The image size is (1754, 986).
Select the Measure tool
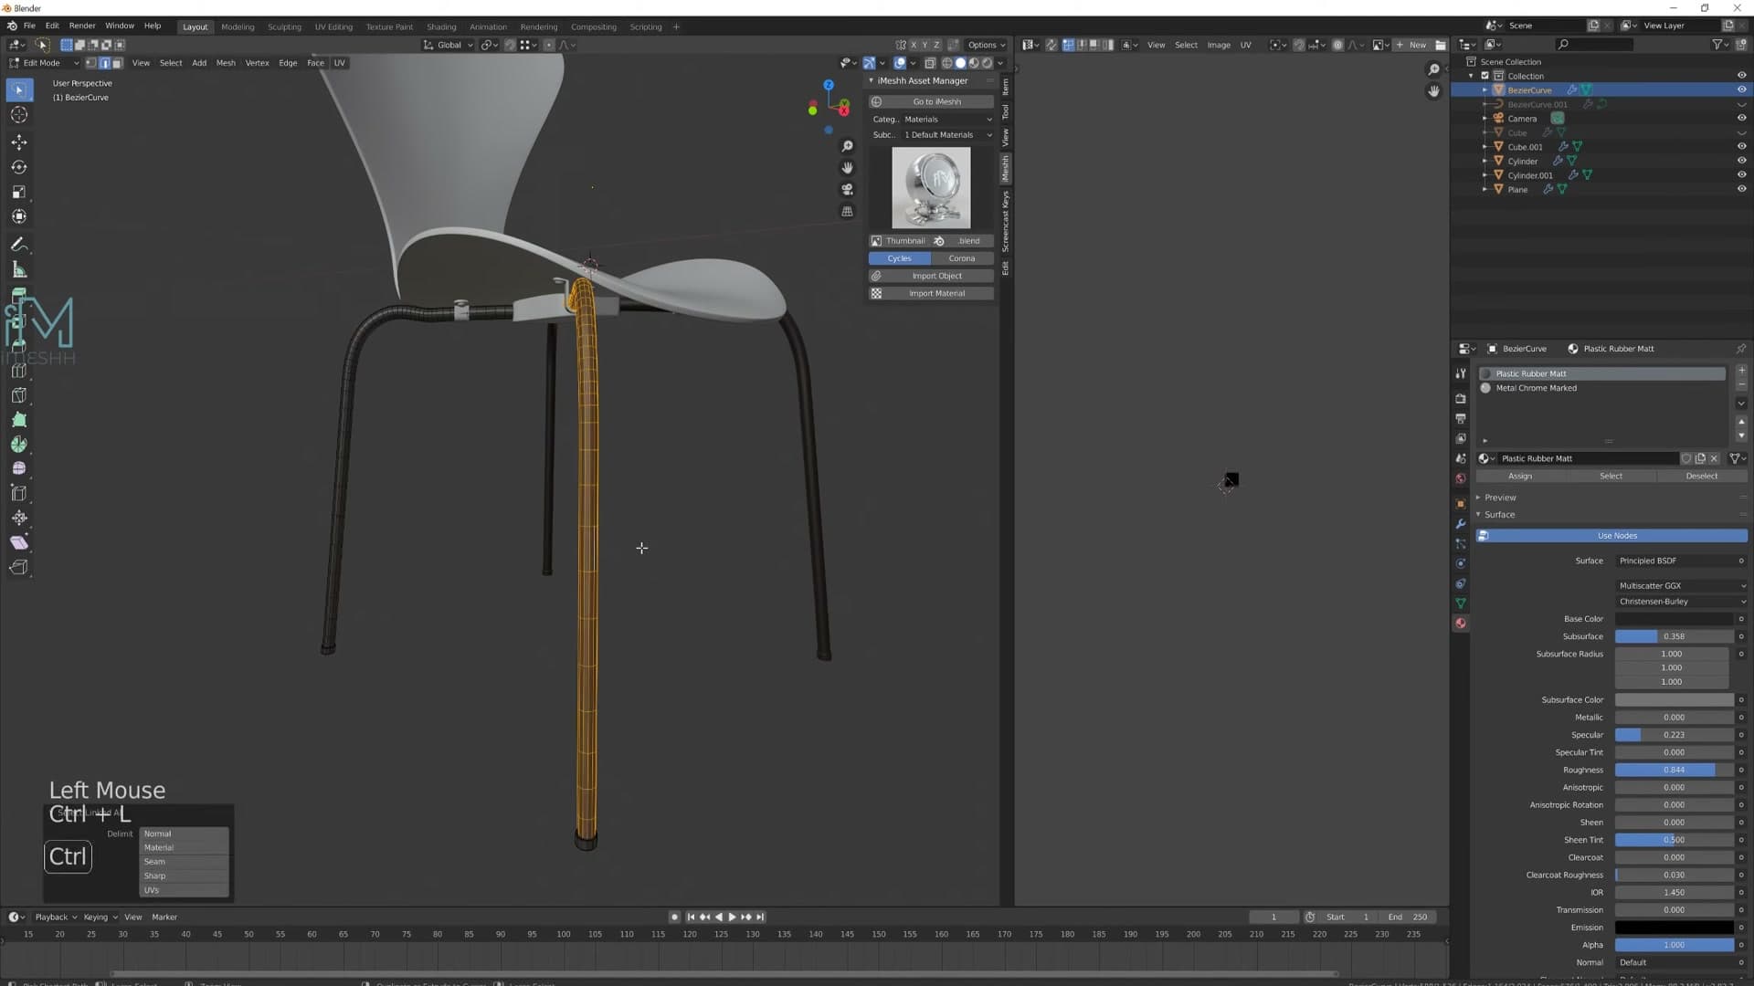tap(19, 269)
